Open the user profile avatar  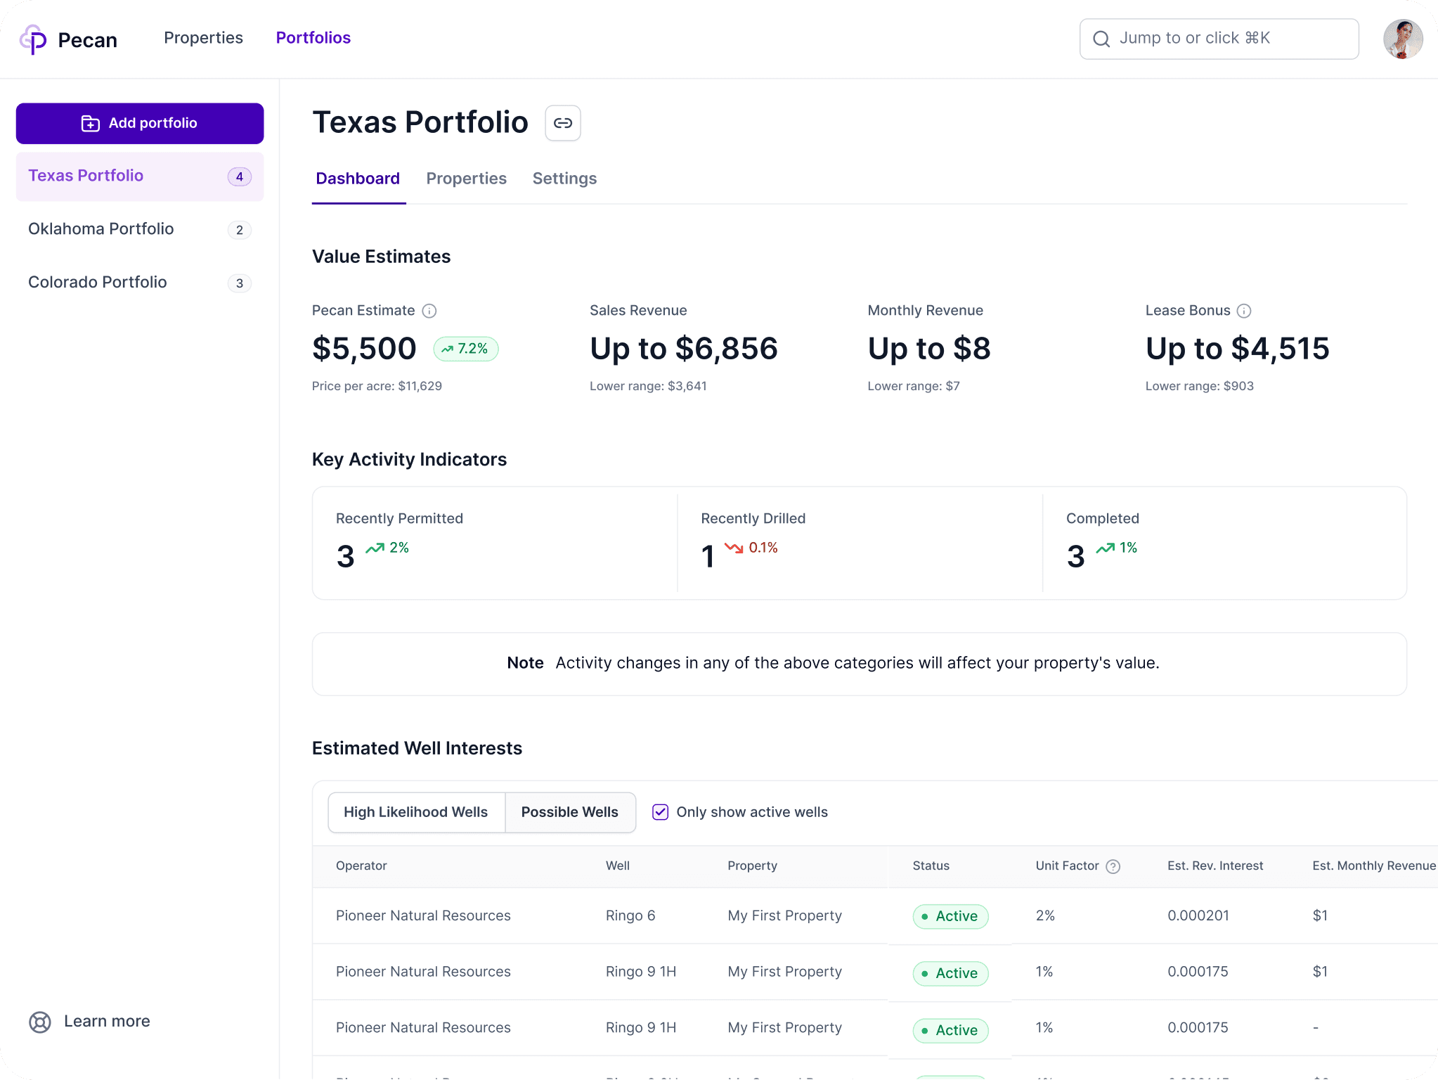click(1403, 39)
